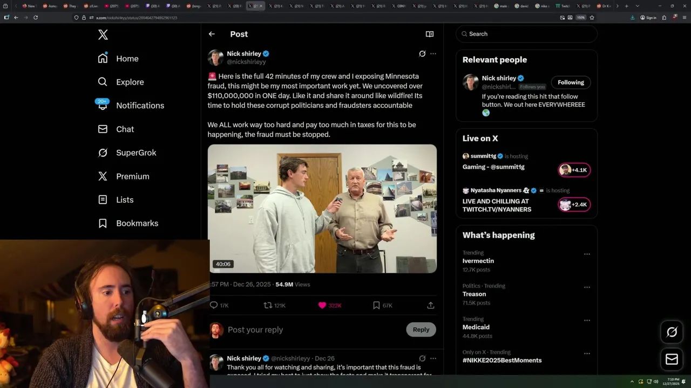Click Sign in on the browser toolbar
691x388 pixels.
[x=648, y=17]
